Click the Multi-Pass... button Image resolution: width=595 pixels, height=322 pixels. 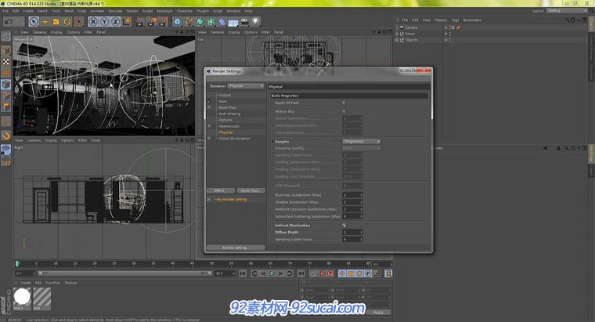tap(251, 190)
